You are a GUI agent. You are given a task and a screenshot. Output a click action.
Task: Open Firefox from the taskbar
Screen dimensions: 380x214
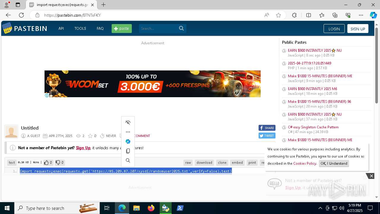[151, 208]
